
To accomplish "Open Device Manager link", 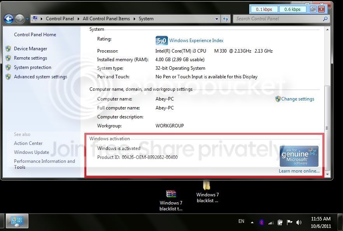I will click(30, 49).
